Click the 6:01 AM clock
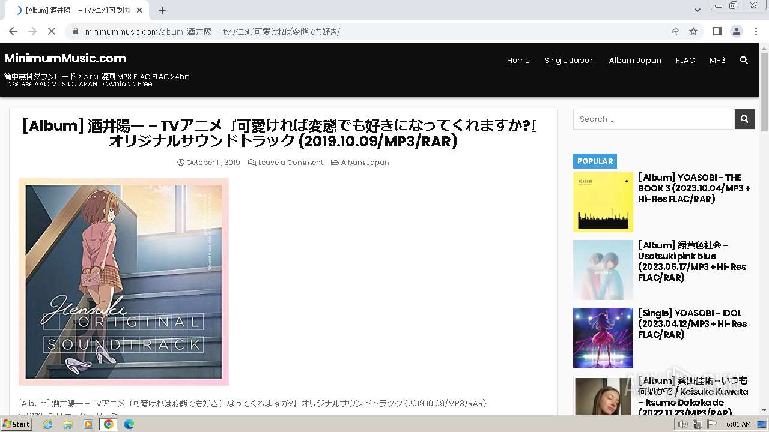The width and height of the screenshot is (769, 432). tap(738, 424)
